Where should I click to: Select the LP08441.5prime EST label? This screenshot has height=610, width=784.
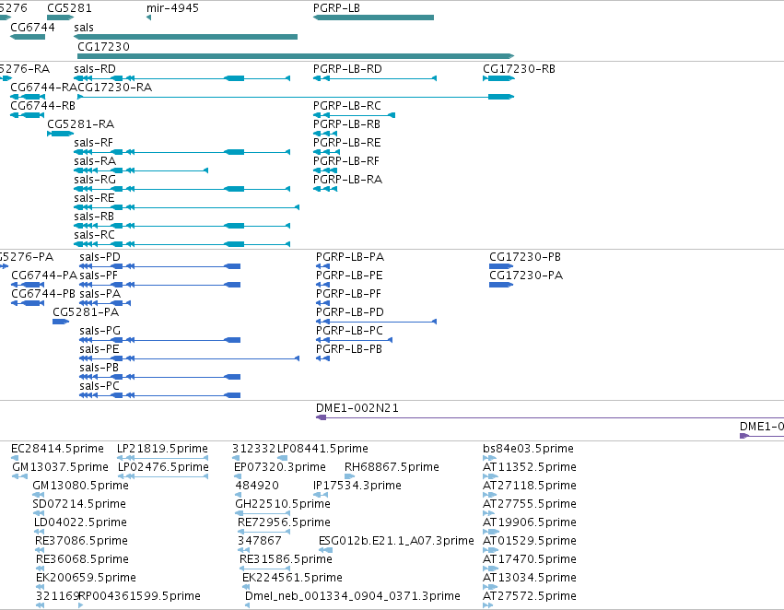[322, 449]
